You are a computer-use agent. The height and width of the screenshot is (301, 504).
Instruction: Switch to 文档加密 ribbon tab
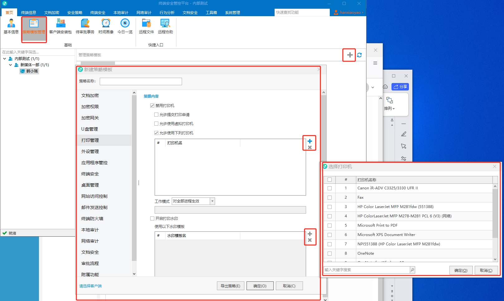[52, 13]
